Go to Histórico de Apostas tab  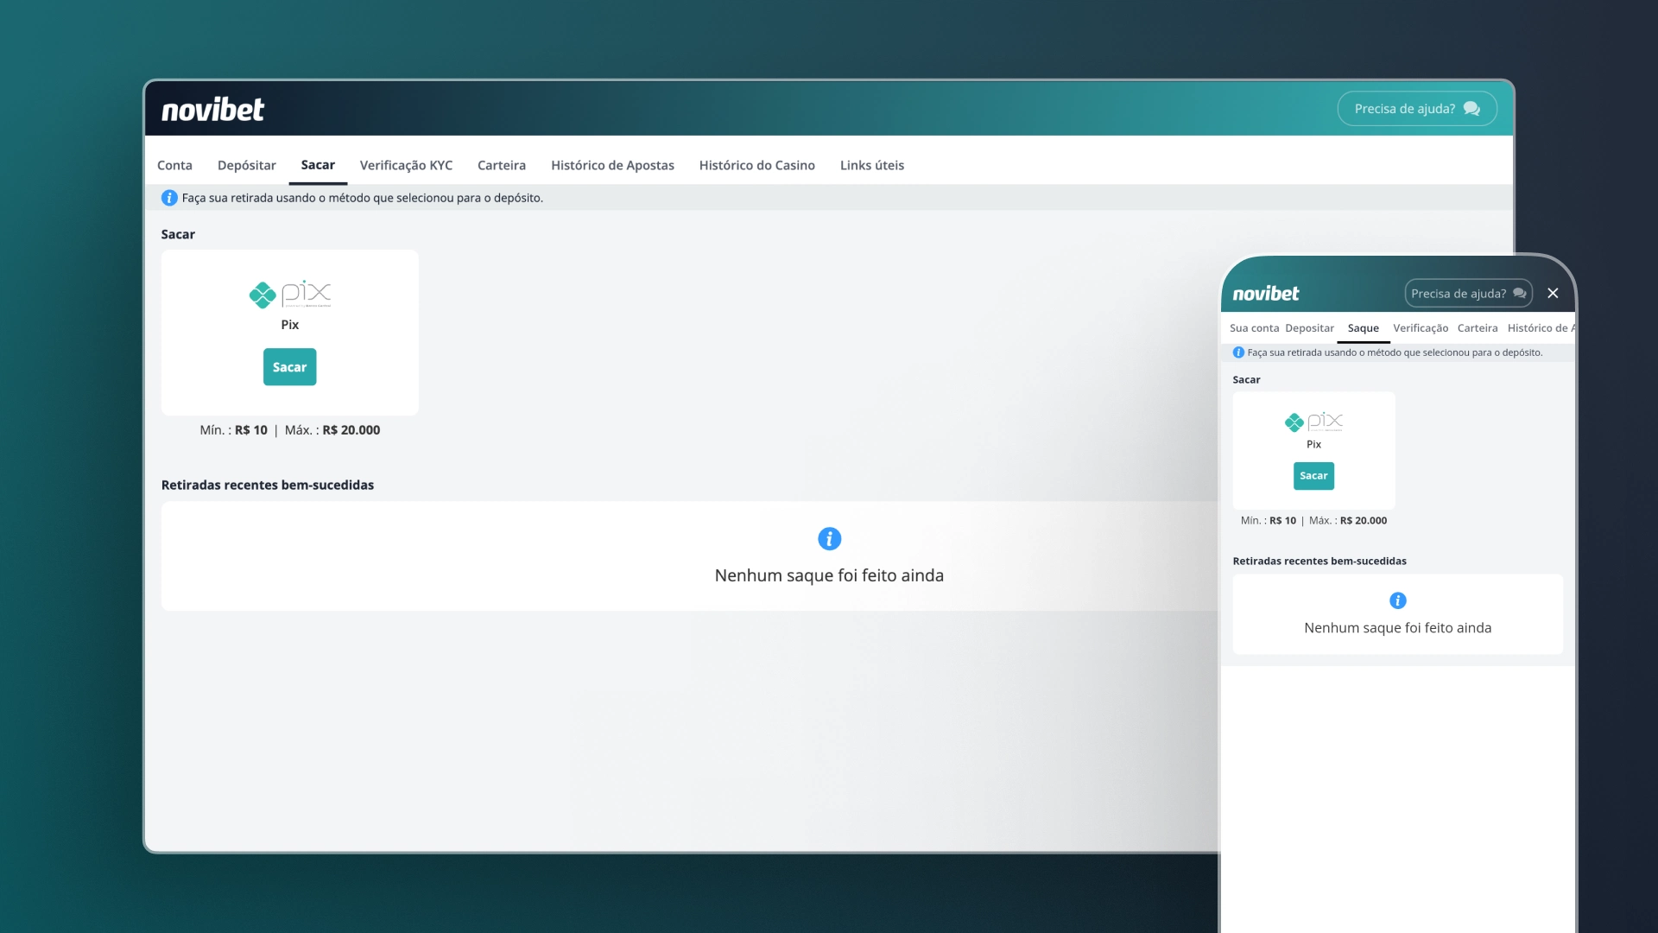(612, 165)
